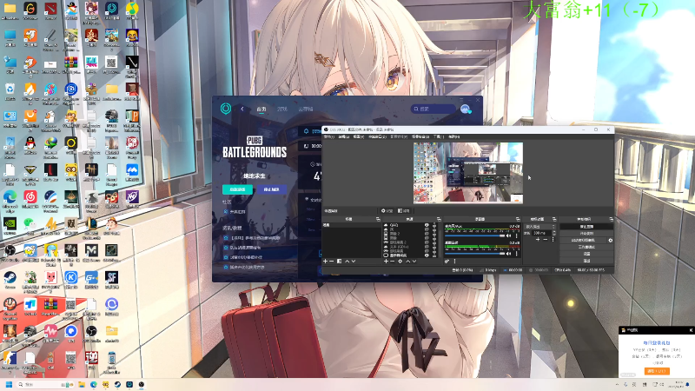Image resolution: width=695 pixels, height=391 pixels.
Task: Remove the selected source in OBS
Action: [x=393, y=262]
